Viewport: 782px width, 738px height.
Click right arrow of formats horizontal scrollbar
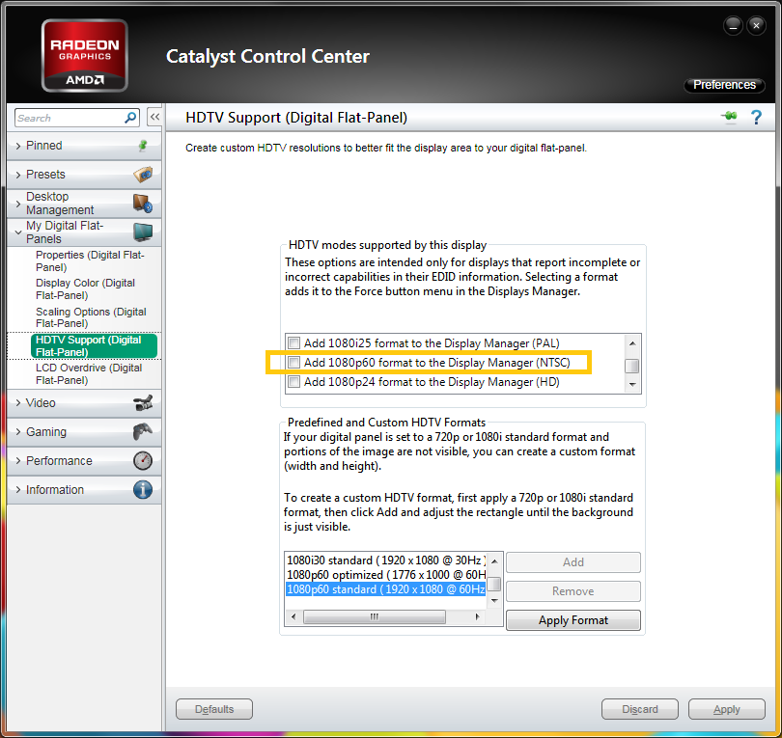click(x=478, y=616)
